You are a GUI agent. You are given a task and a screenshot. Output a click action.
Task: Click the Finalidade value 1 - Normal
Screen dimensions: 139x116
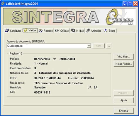tap(41, 64)
